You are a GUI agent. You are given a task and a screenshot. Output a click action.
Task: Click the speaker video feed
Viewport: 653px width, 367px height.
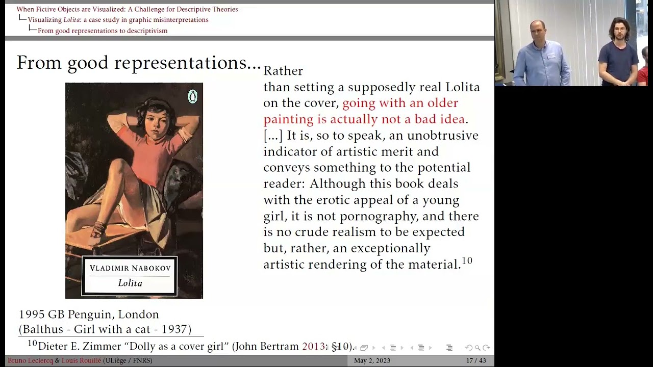tap(574, 43)
